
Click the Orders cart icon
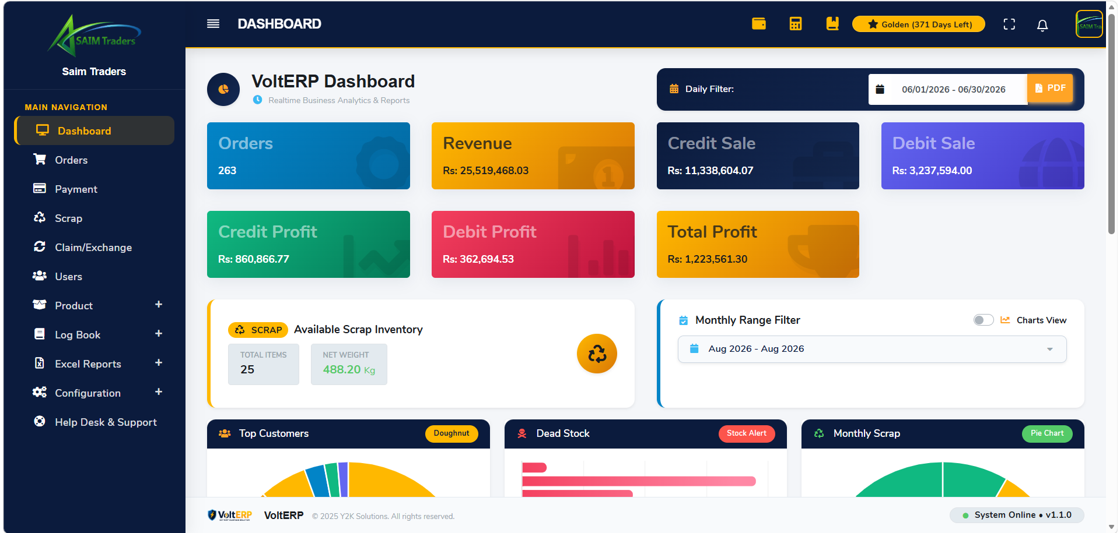[x=40, y=159]
